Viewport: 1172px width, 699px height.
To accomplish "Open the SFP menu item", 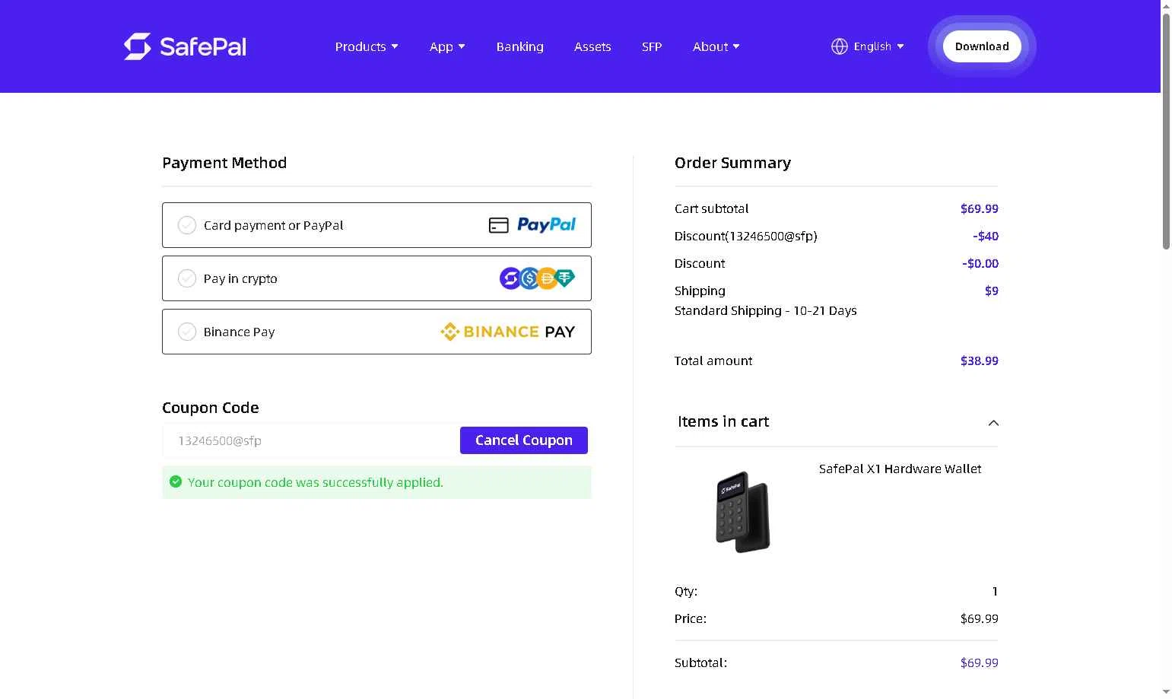I will (652, 46).
